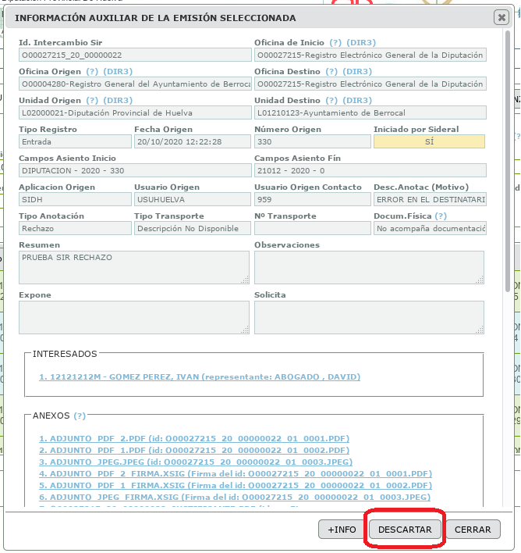Click the Solicita text area

(x=369, y=318)
